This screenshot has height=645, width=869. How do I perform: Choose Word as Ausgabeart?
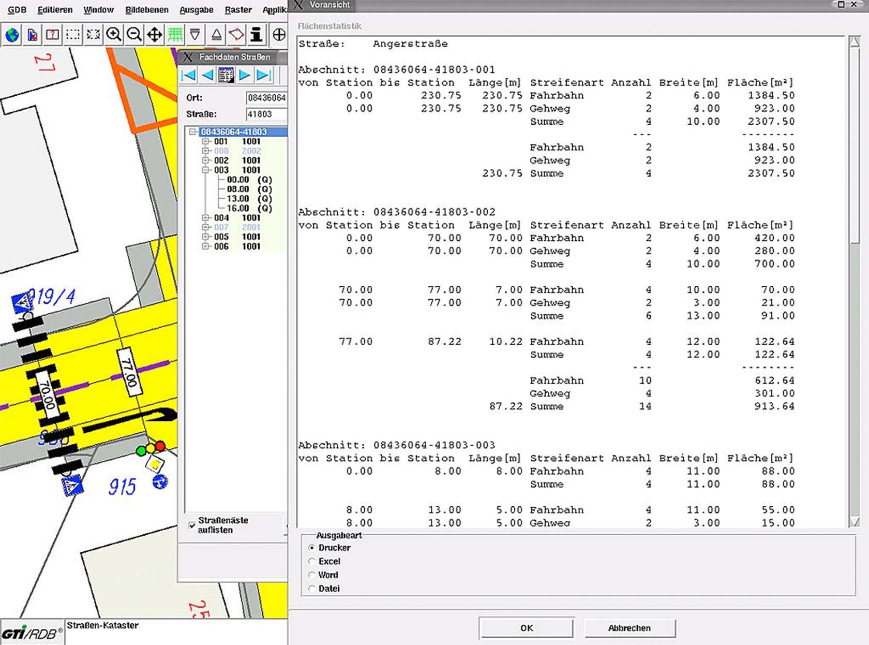point(312,575)
